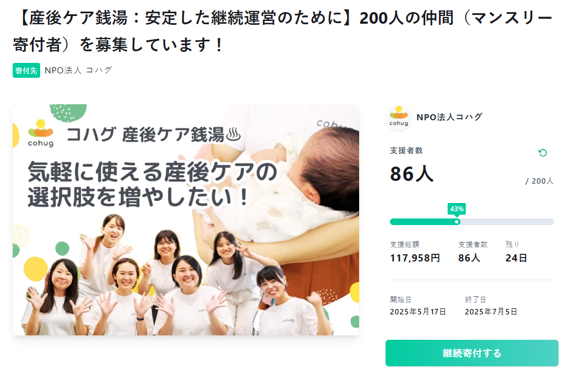
Task: Click the green 寄付先 badge
Action: point(26,71)
